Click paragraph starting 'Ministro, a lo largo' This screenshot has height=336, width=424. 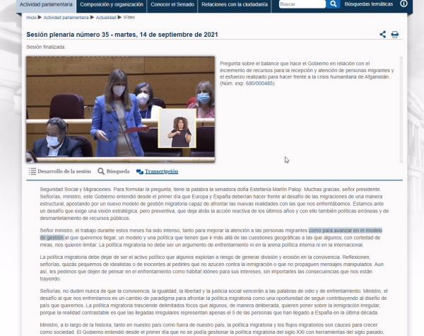click(212, 328)
